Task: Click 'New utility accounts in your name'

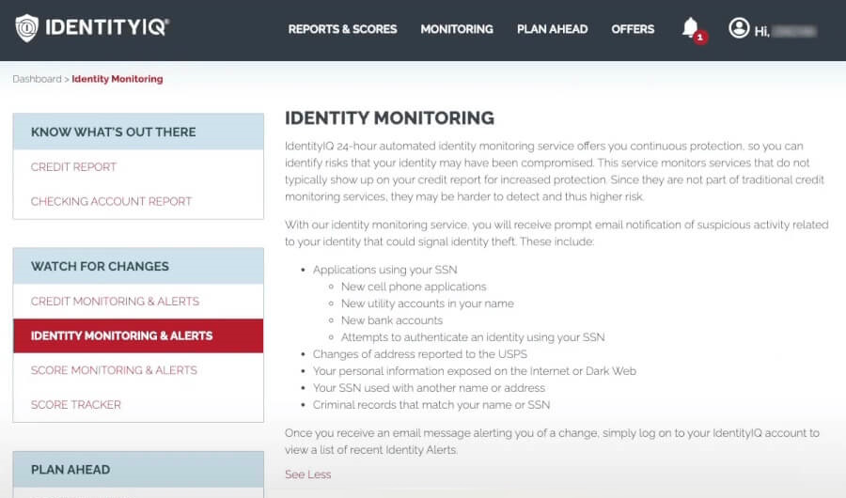Action: tap(428, 303)
